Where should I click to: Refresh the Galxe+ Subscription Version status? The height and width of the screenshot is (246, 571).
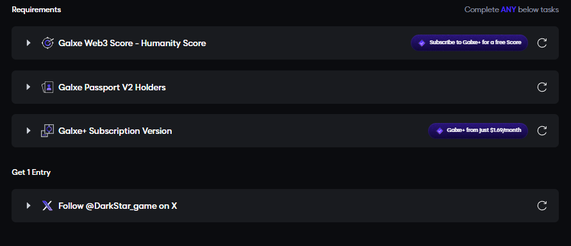pos(542,131)
